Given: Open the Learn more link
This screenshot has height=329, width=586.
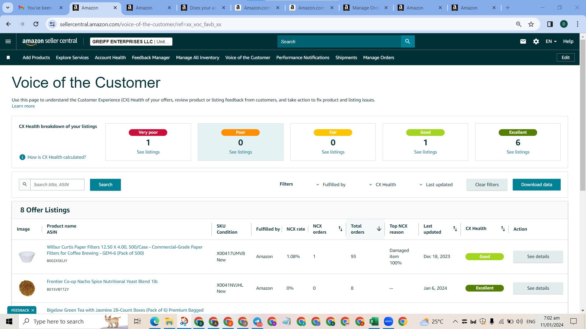Looking at the screenshot, I should click(23, 106).
